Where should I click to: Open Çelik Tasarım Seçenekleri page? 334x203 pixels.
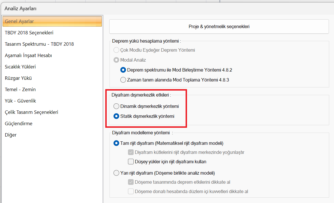coord(31,112)
